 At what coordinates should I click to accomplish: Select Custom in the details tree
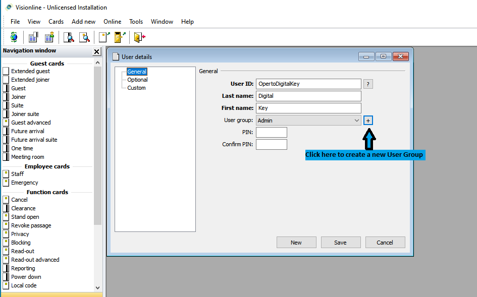click(136, 88)
